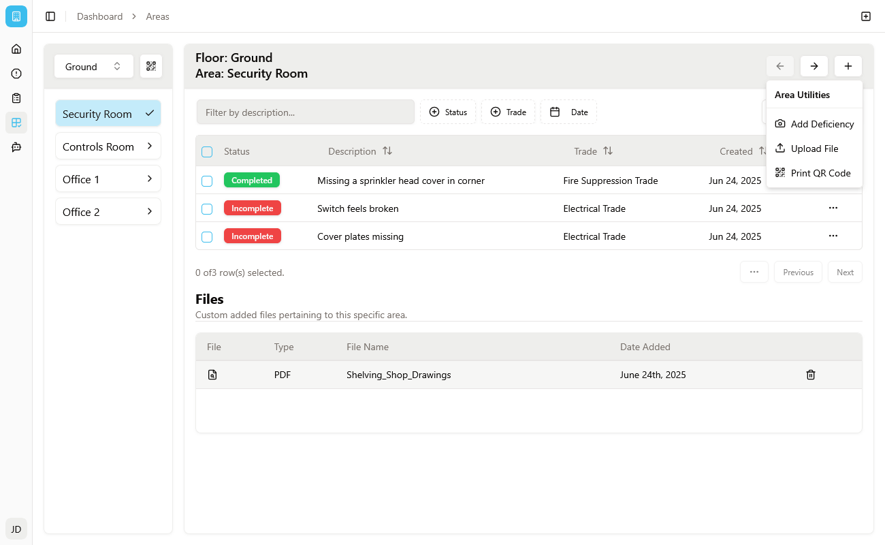Click the ellipsis pagination button
The width and height of the screenshot is (885, 545).
(754, 272)
